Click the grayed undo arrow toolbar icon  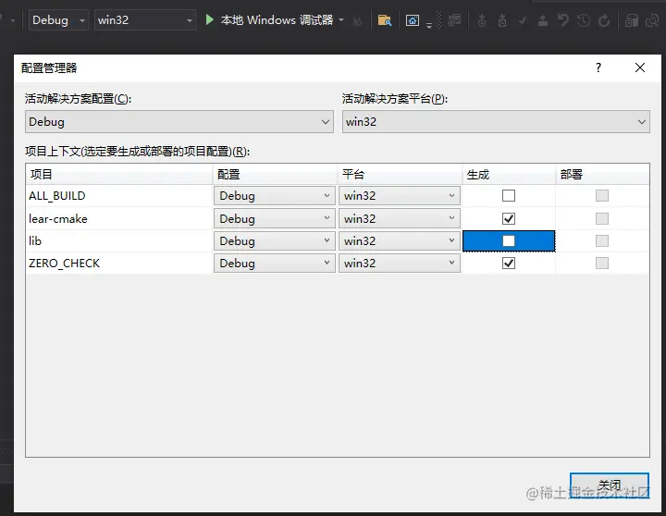point(563,20)
